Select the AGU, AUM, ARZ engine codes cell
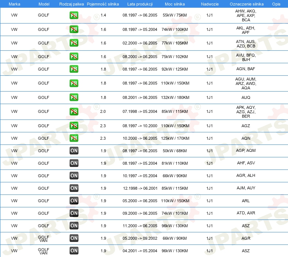This screenshot has width=288, height=257. (246, 83)
